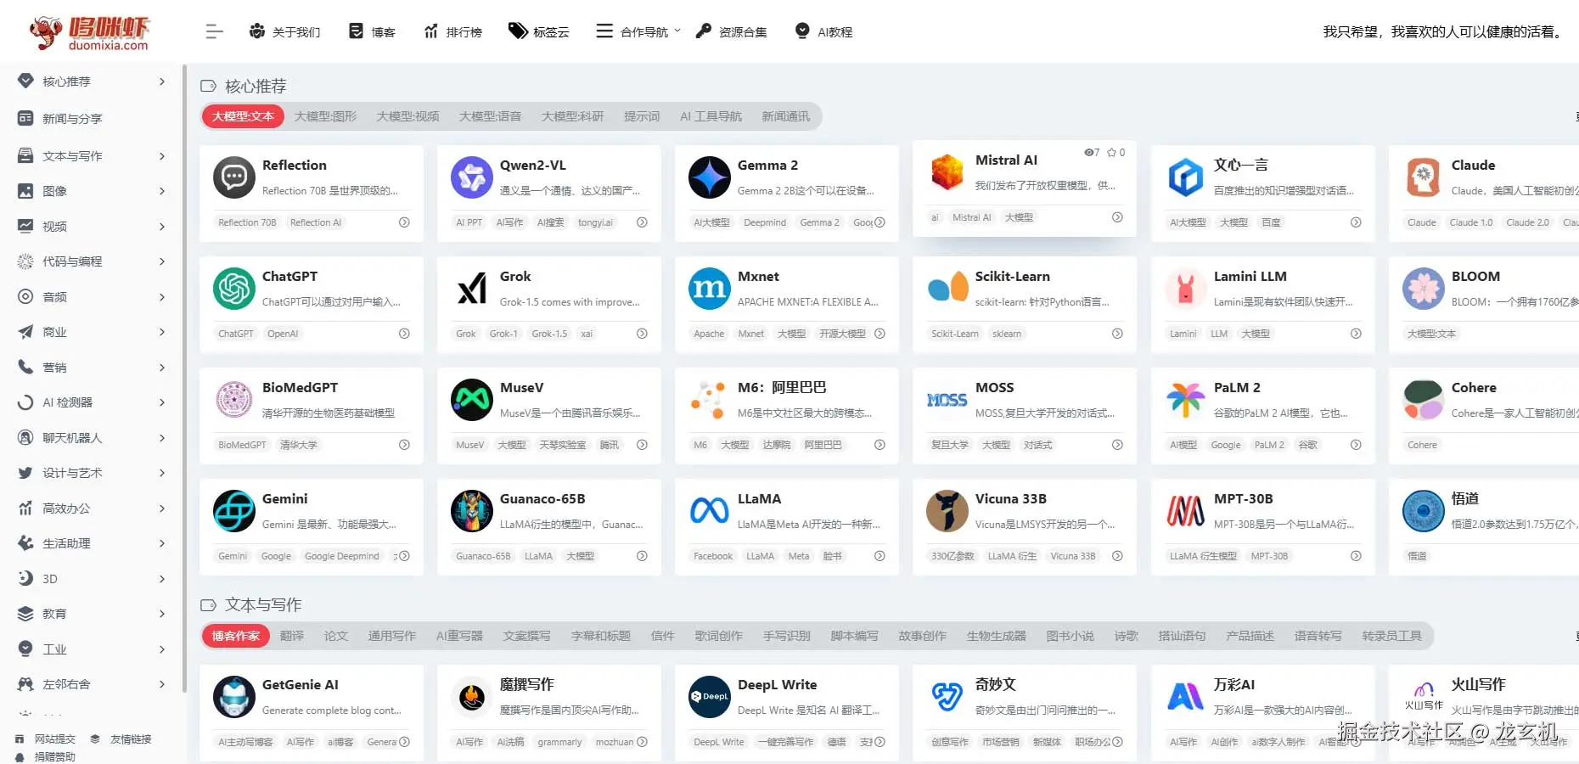Open 博客 in the top navigation
This screenshot has height=764, width=1579.
pos(372,31)
